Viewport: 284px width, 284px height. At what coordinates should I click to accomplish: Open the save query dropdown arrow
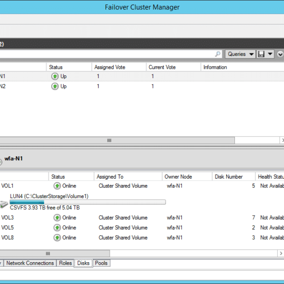click(x=270, y=54)
